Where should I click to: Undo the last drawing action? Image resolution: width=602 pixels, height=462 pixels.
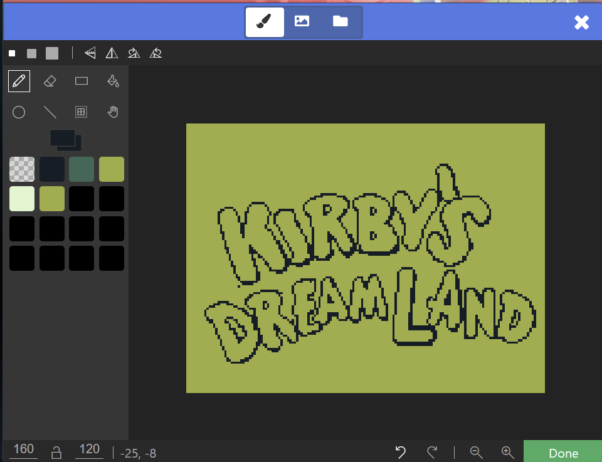click(x=401, y=452)
